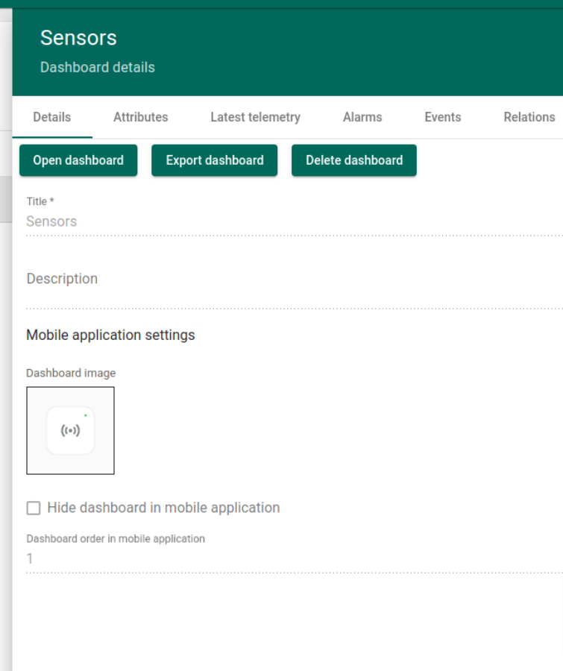This screenshot has width=563, height=671.
Task: Switch to the Details tab
Action: tap(52, 117)
